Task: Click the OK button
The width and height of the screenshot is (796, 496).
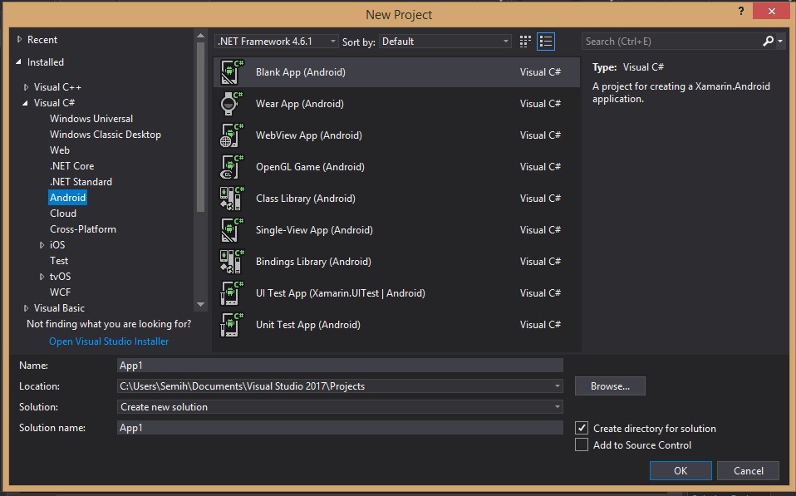Action: (681, 470)
